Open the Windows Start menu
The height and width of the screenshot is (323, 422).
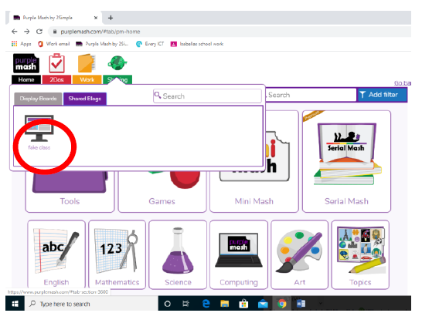tap(15, 304)
